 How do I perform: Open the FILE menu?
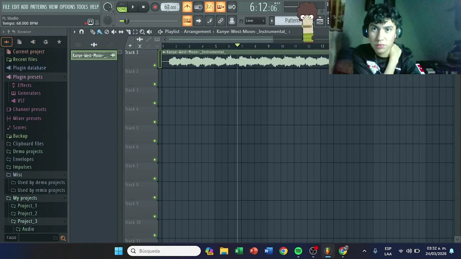click(6, 7)
